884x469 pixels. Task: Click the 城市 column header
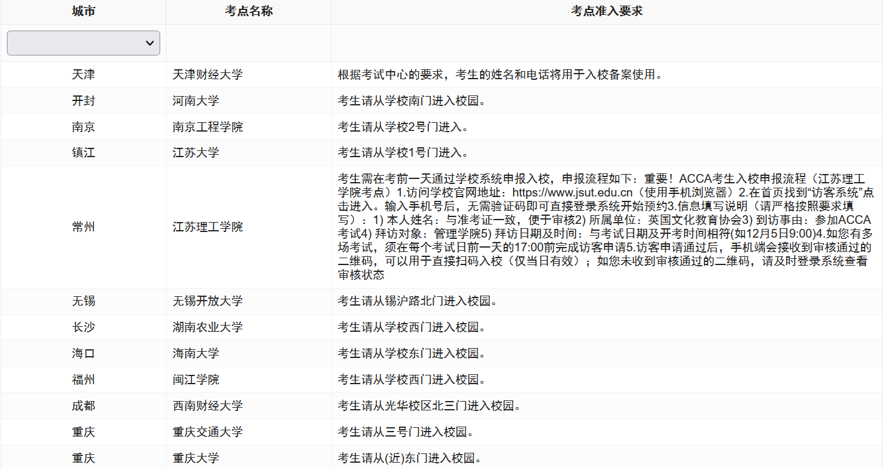pos(84,11)
